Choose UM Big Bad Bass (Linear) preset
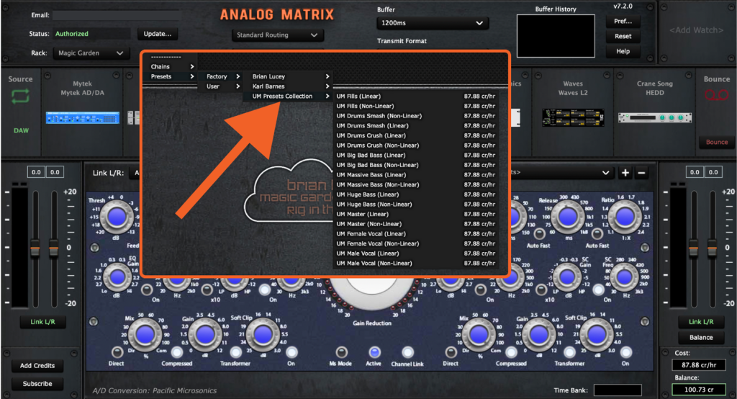This screenshot has height=399, width=737. 416,156
